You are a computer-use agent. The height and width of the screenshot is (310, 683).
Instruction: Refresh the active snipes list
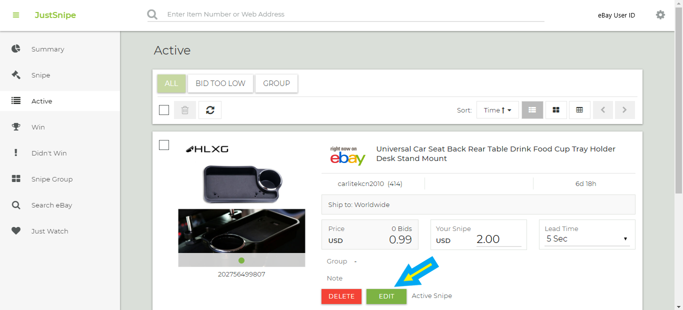pyautogui.click(x=209, y=109)
